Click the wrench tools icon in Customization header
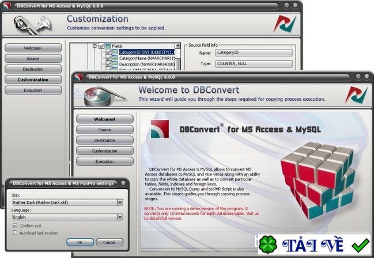Viewport: 374px width, 258px height. (33, 25)
